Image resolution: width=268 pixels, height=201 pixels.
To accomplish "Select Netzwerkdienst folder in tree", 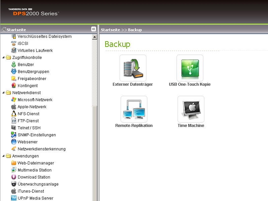I will [26, 93].
